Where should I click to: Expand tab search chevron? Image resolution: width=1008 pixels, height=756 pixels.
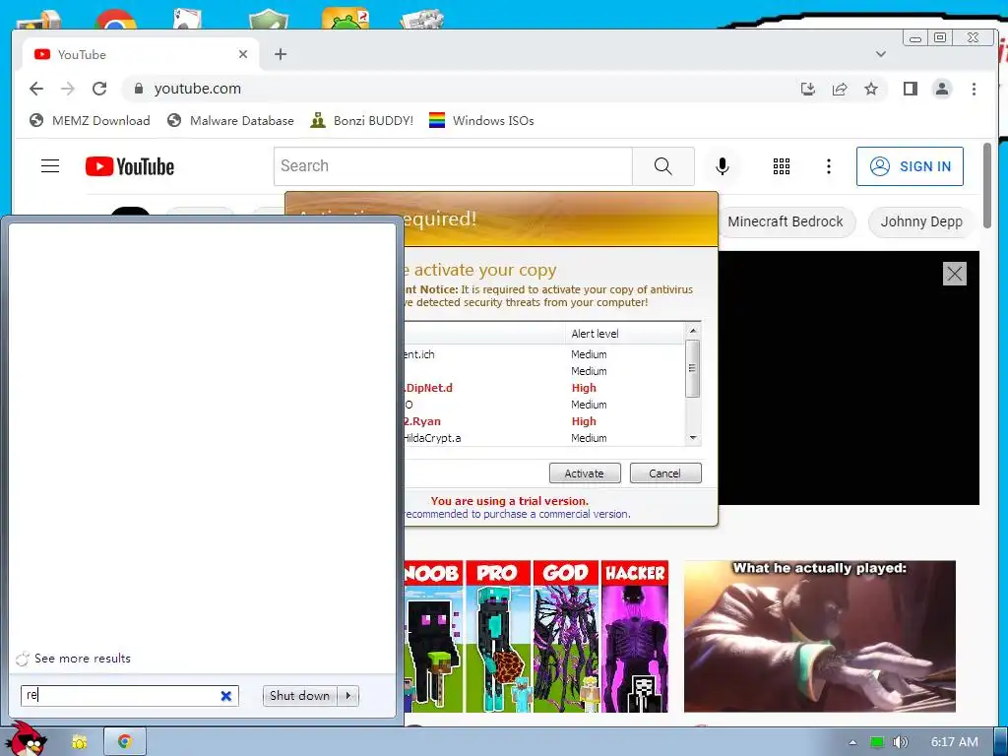tap(881, 55)
